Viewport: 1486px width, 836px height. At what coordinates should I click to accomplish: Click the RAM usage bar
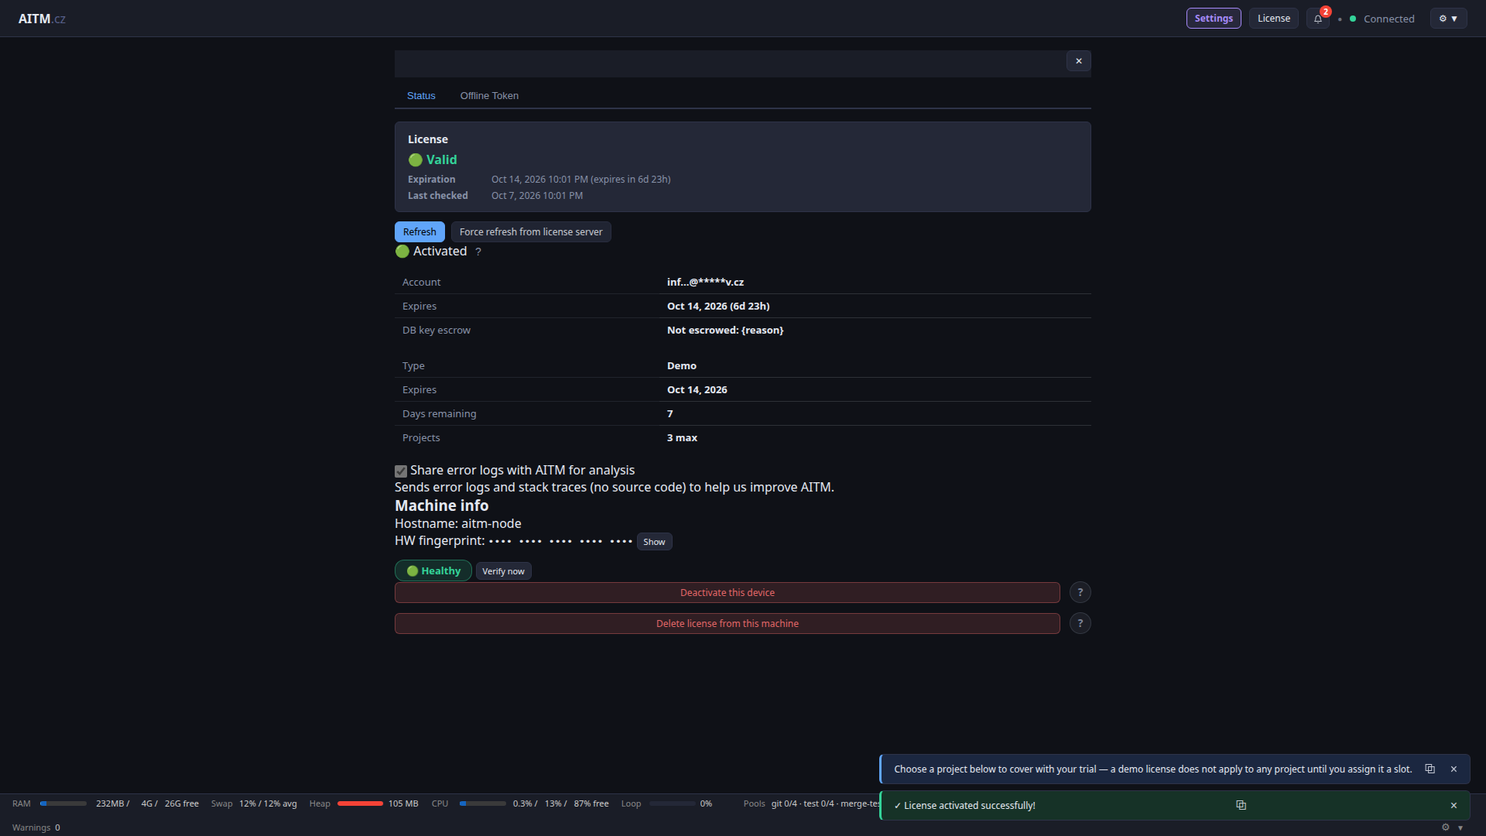(x=63, y=803)
